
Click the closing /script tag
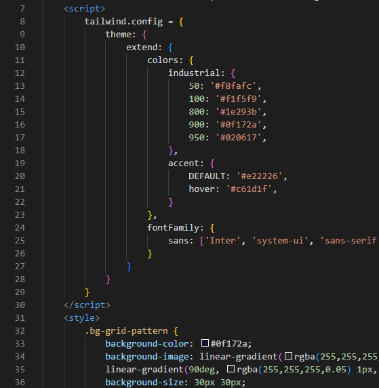click(x=87, y=305)
